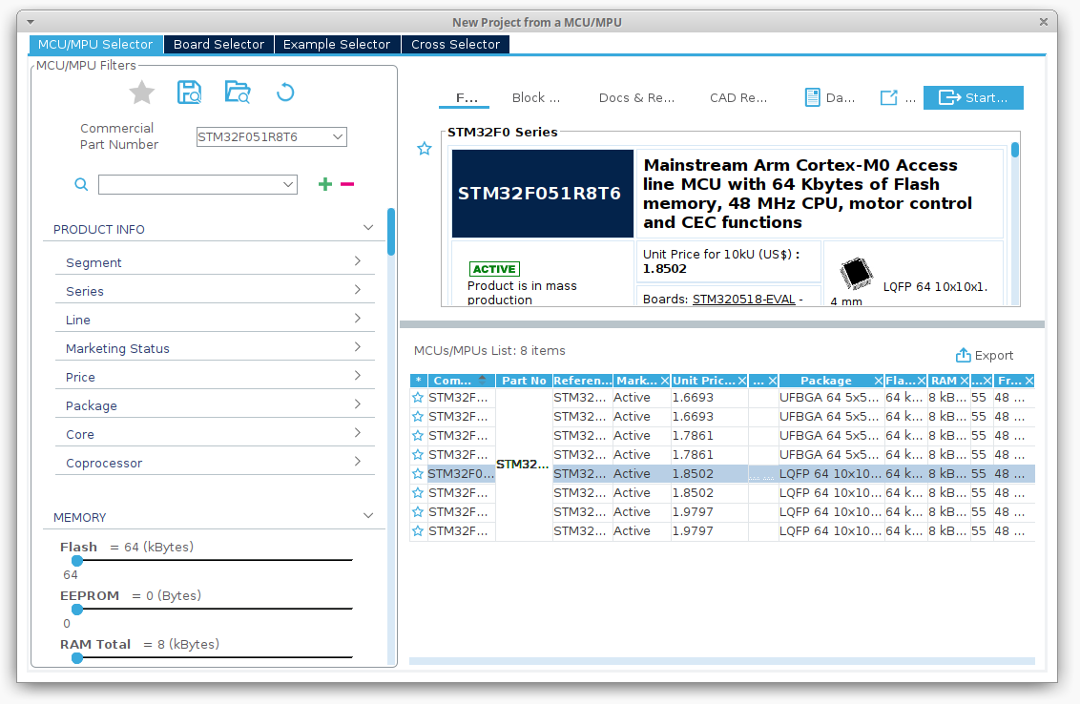Click the pink minus icon
1080x704 pixels.
[347, 184]
